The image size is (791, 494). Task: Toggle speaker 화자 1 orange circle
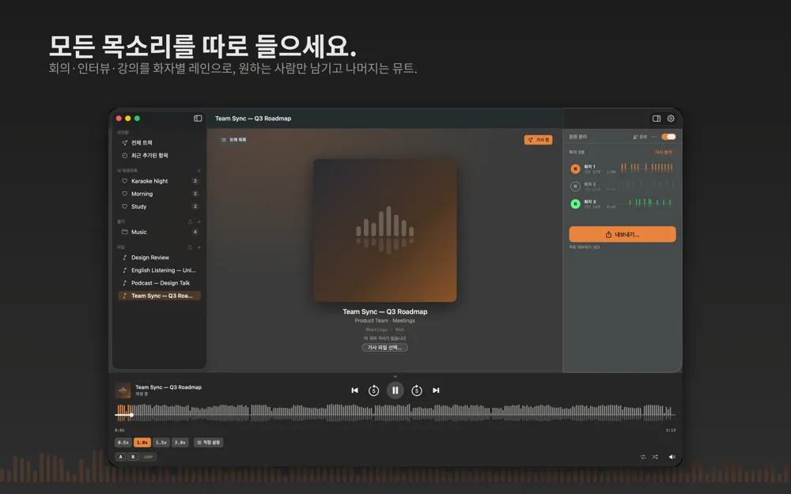[x=575, y=169]
